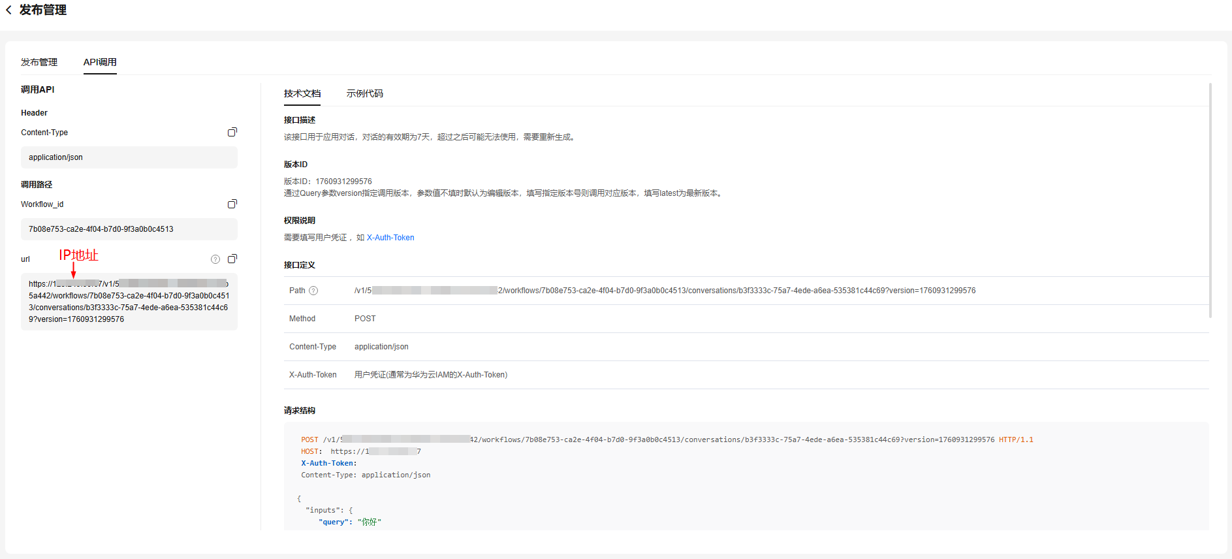The height and width of the screenshot is (559, 1232).
Task: Open the 技术文档 tab
Action: tap(302, 93)
